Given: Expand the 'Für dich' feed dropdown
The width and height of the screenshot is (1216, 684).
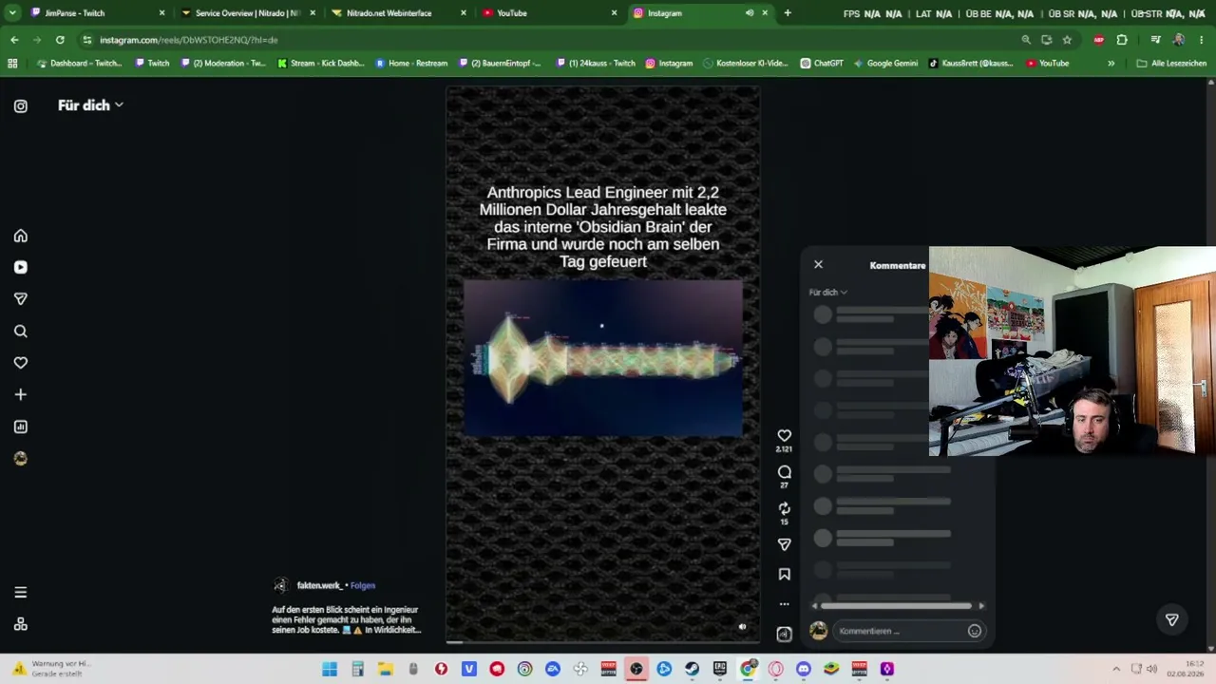Looking at the screenshot, I should (90, 105).
